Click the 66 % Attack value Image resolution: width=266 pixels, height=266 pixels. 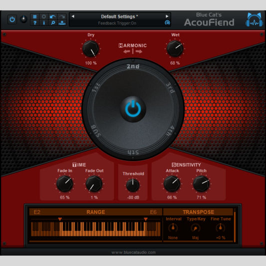tap(172, 198)
